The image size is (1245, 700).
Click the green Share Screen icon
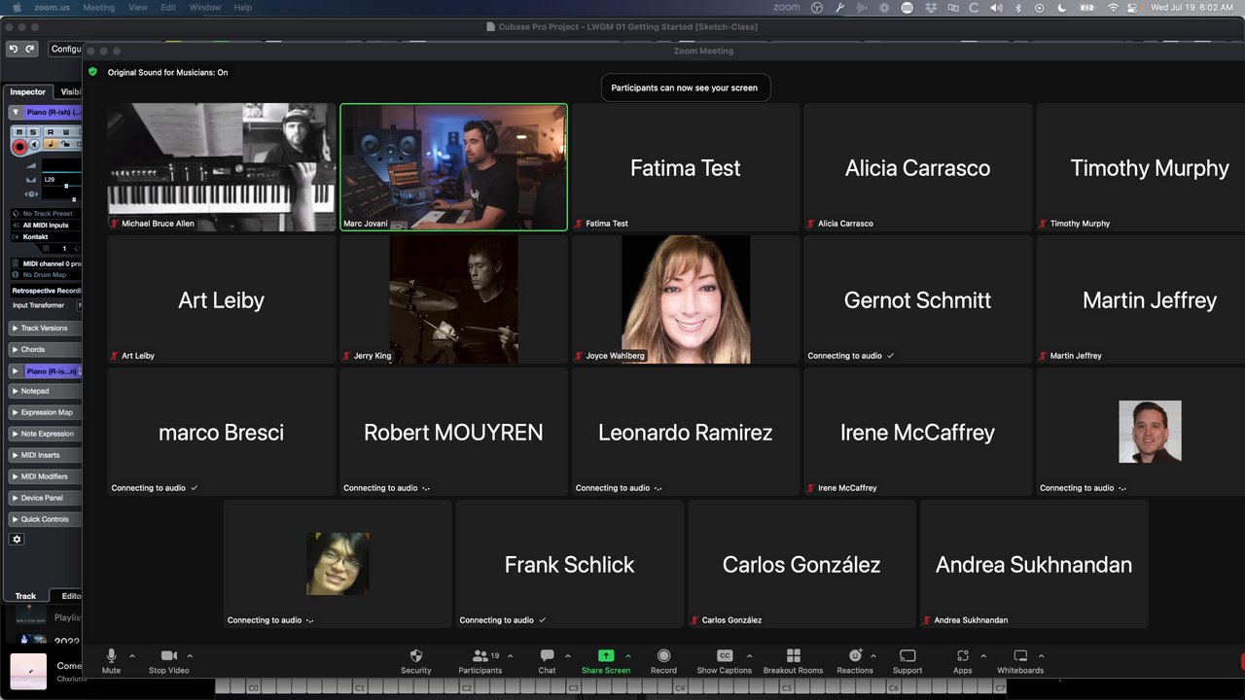click(x=605, y=656)
